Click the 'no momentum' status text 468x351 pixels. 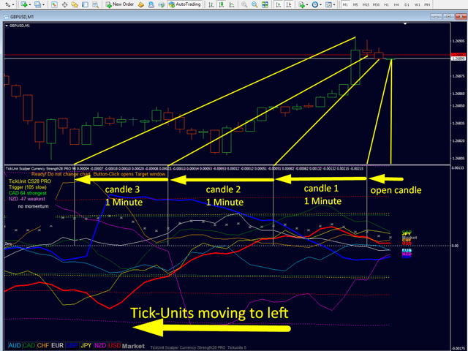pos(33,206)
